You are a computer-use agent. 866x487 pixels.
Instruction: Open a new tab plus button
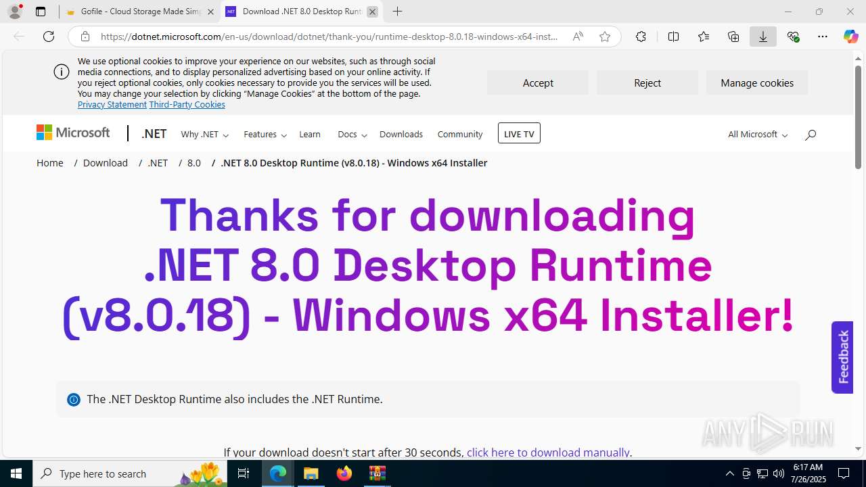click(x=398, y=11)
